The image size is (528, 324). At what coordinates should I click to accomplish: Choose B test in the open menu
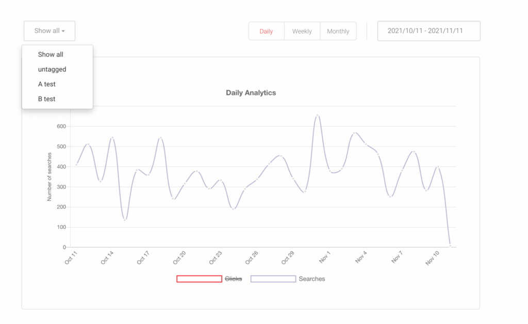click(46, 99)
